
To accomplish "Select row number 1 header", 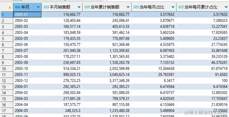I will (x=7, y=15).
